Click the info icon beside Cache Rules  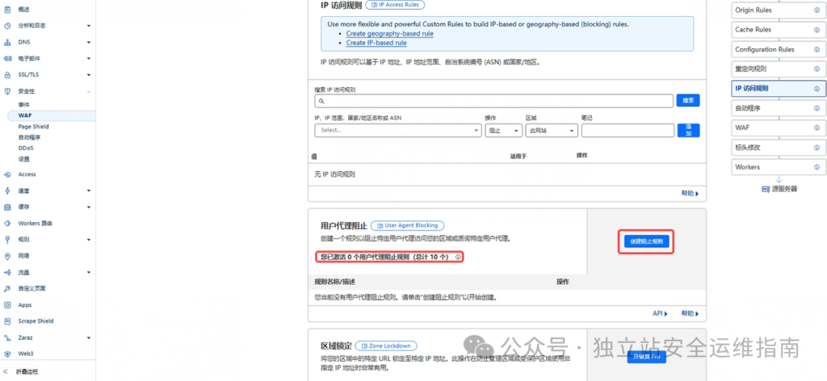pos(817,30)
